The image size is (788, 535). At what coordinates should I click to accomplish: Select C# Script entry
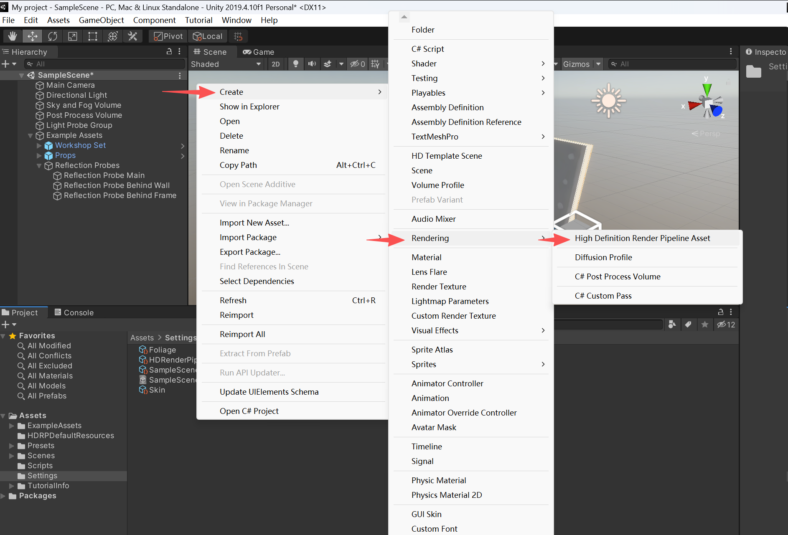click(471, 49)
